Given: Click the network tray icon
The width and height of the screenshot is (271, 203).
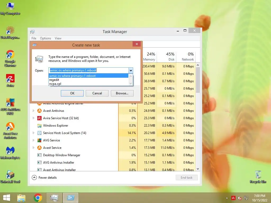Looking at the screenshot, I should click(x=246, y=198).
